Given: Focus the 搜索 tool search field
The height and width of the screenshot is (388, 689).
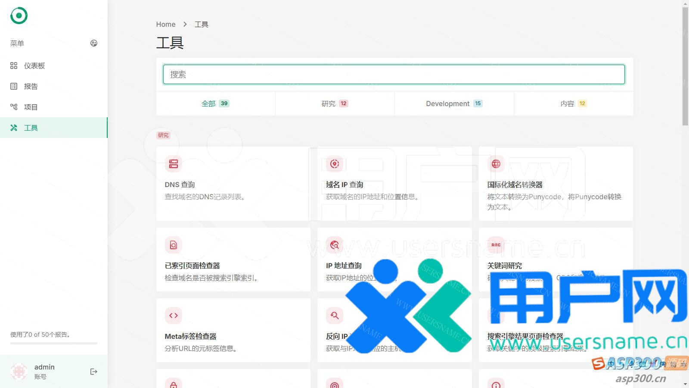Looking at the screenshot, I should [394, 75].
